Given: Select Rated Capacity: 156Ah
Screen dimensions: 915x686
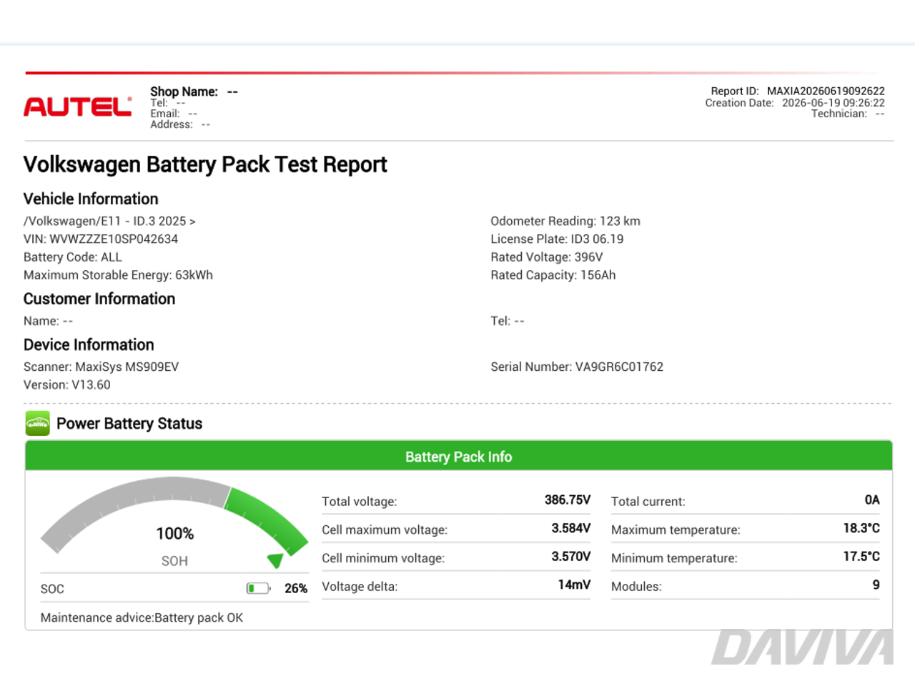Looking at the screenshot, I should tap(553, 275).
